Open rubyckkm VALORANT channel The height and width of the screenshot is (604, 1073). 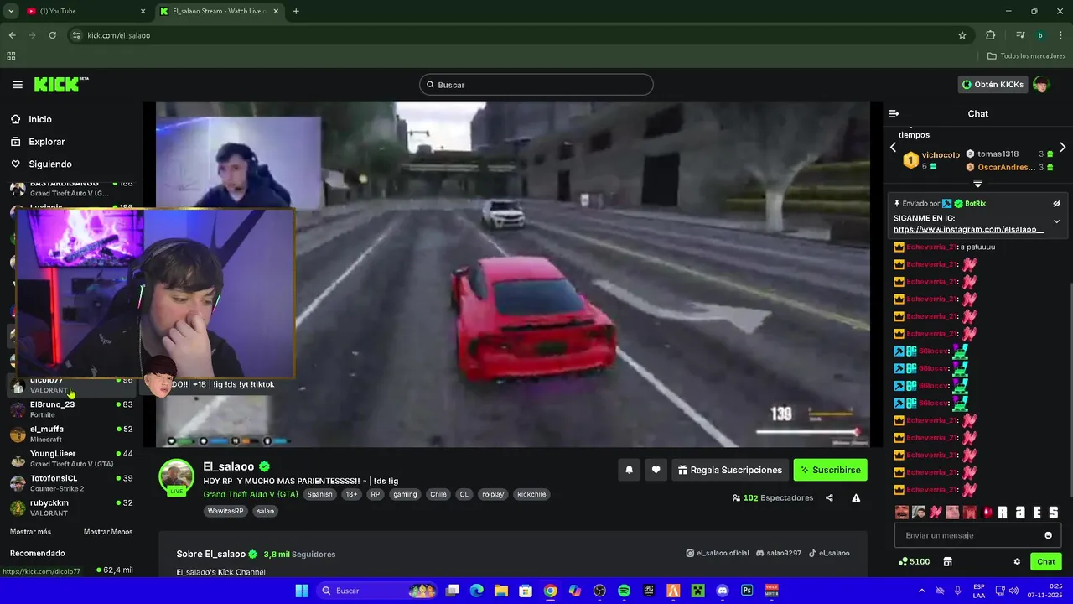pyautogui.click(x=71, y=508)
